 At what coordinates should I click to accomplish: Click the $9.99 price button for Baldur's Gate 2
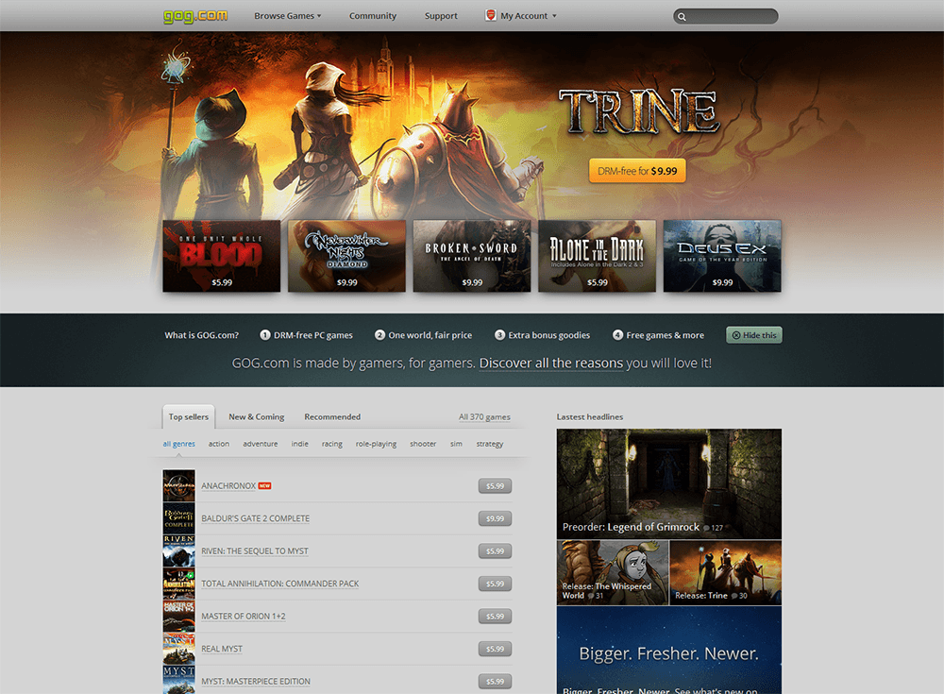(495, 518)
